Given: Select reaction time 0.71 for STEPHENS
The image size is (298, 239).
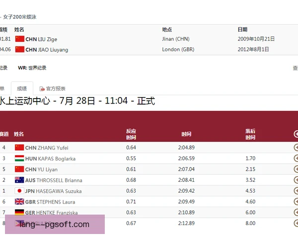Looking at the screenshot, I should click(131, 202).
